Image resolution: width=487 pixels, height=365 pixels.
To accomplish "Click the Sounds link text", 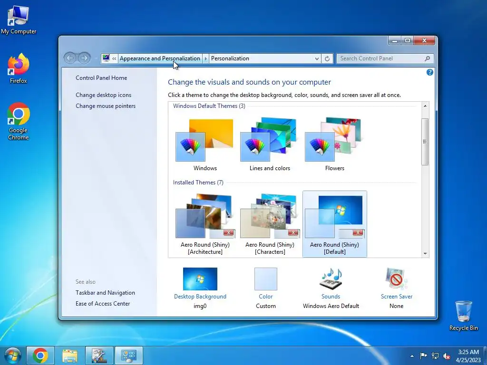I will pyautogui.click(x=331, y=297).
